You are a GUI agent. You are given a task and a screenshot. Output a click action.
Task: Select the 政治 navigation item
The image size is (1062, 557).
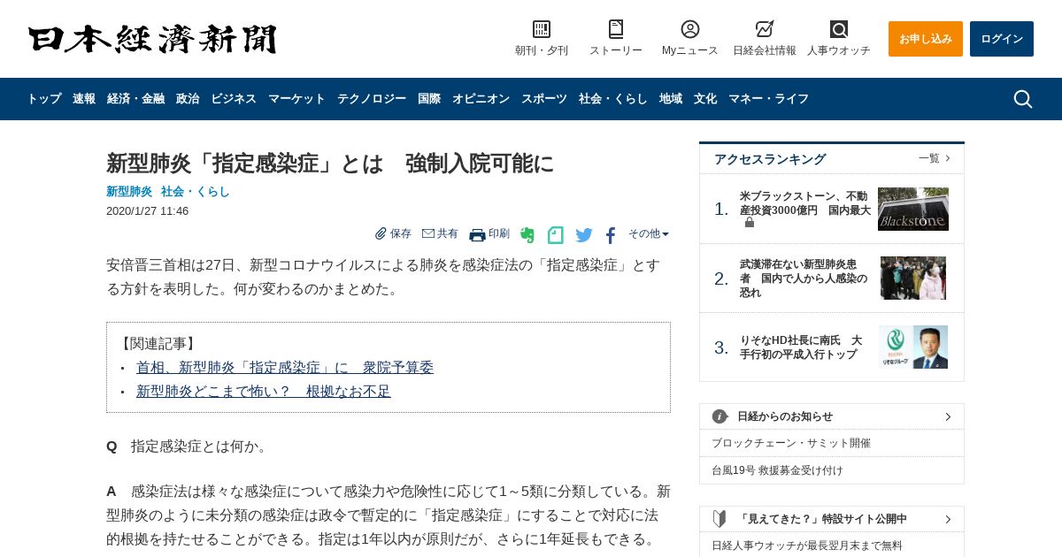[x=188, y=99]
